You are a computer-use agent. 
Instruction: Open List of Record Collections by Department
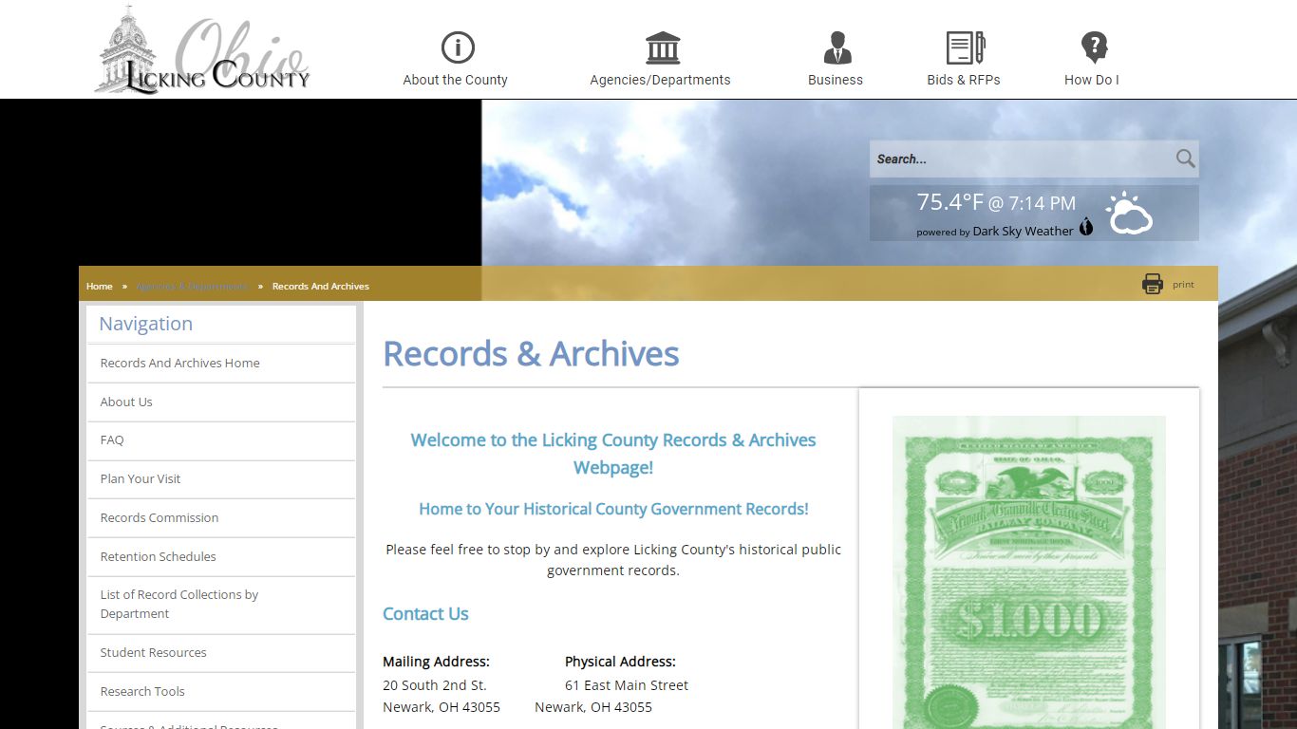pyautogui.click(x=221, y=604)
